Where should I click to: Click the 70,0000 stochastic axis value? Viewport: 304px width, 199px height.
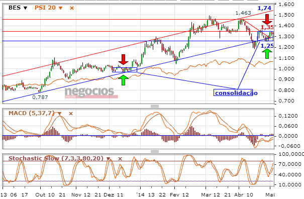tap(290, 164)
